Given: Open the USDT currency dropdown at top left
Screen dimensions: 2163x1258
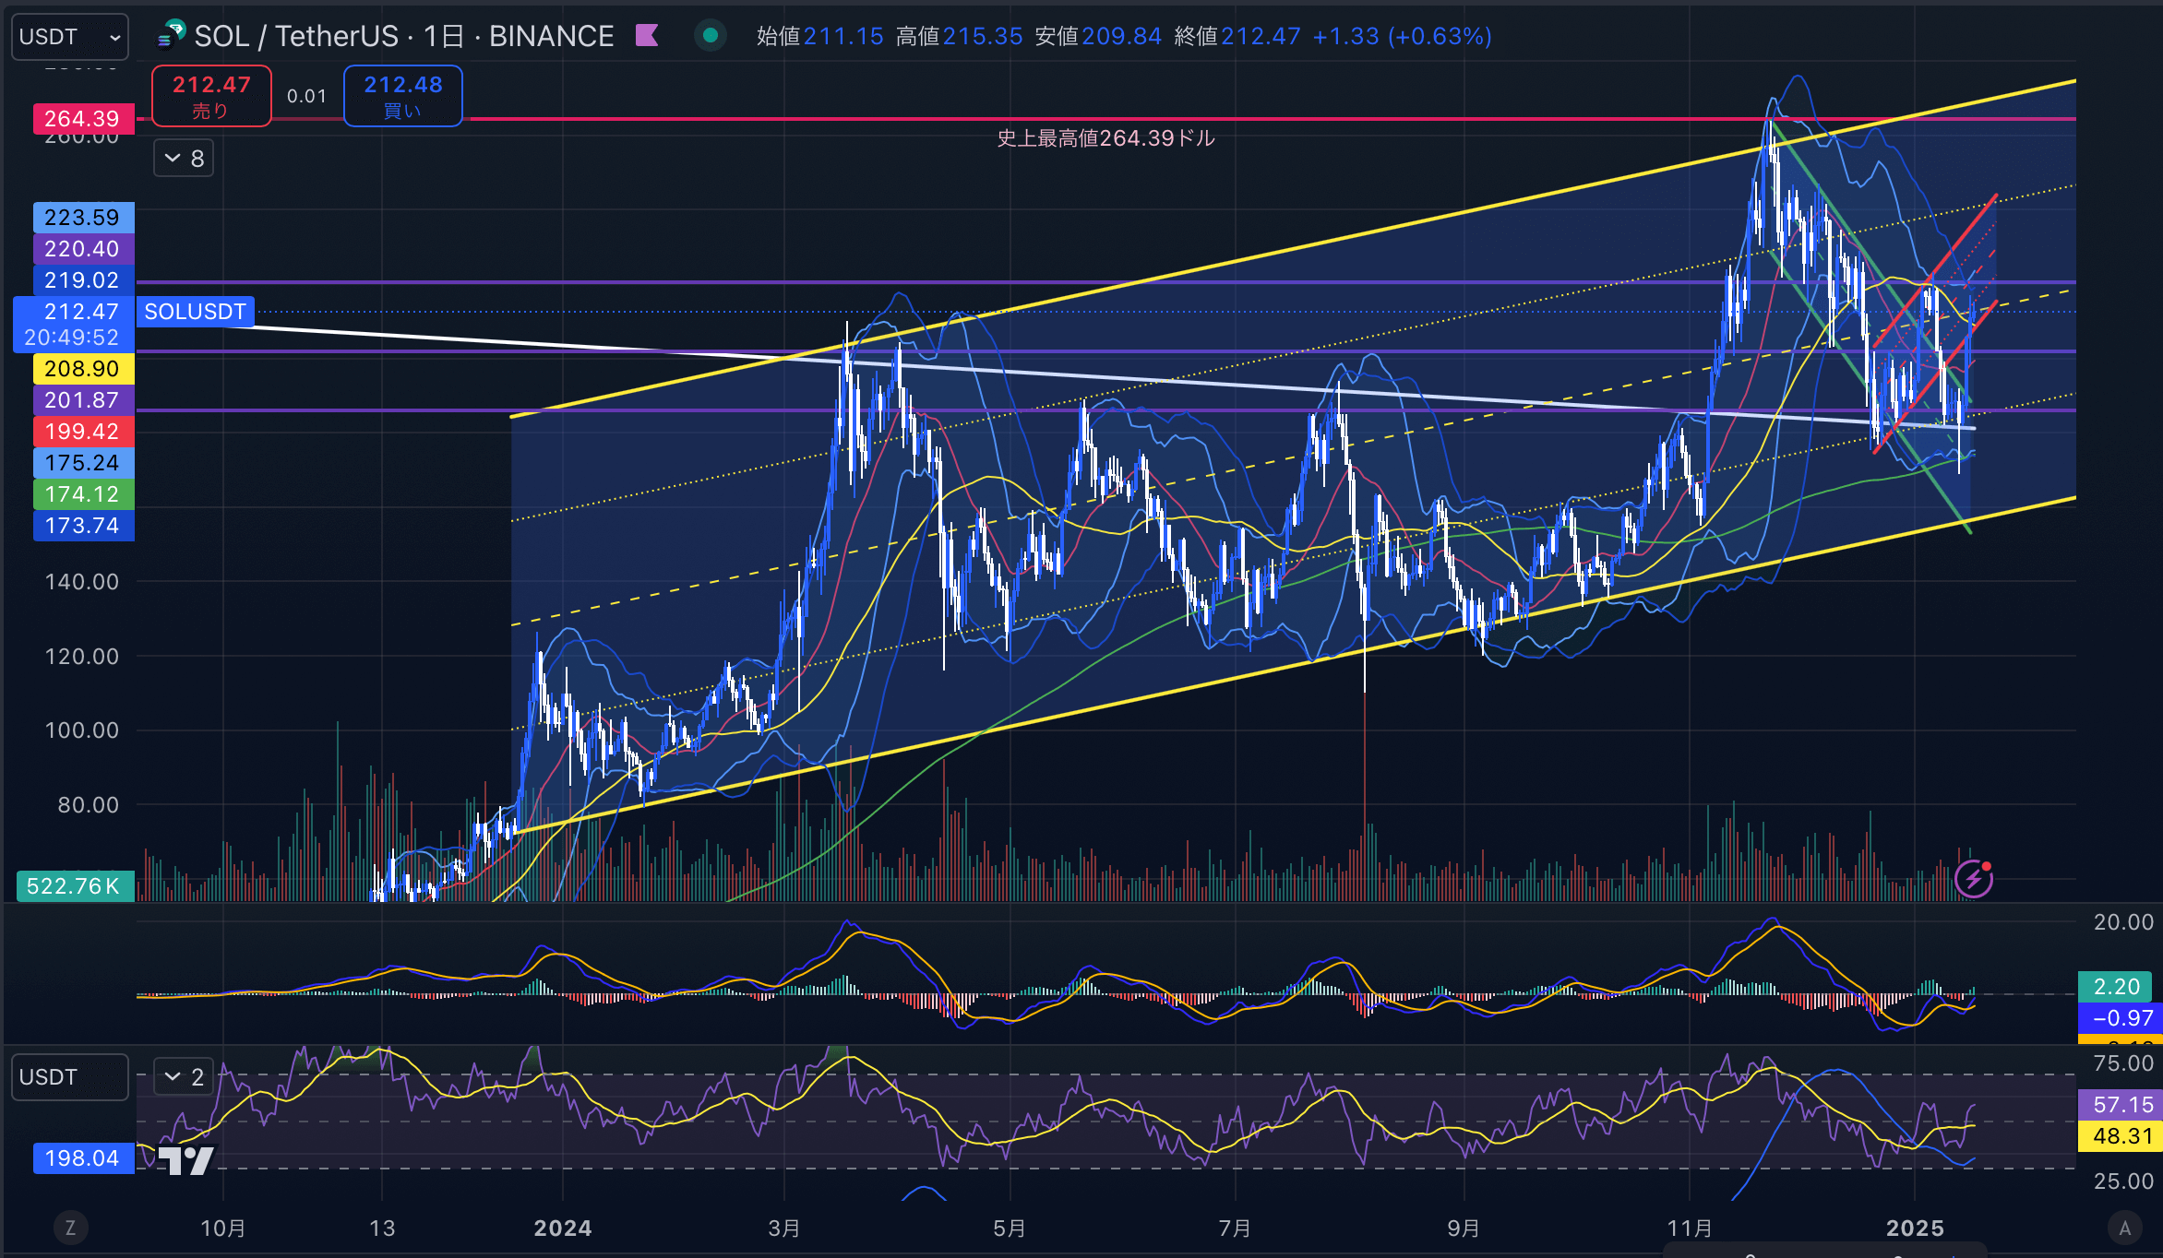Looking at the screenshot, I should click(x=70, y=37).
